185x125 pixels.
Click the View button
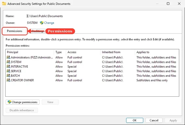50,102
